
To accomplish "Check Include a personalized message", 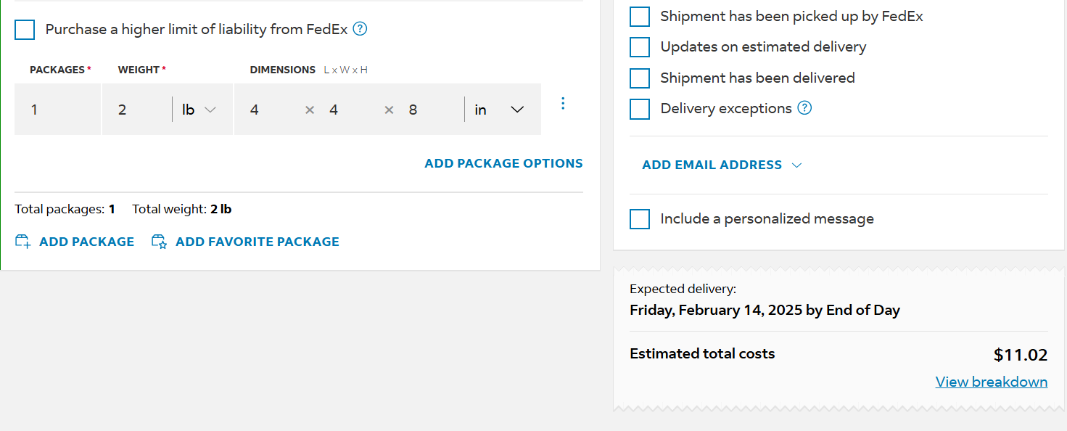I will 640,219.
